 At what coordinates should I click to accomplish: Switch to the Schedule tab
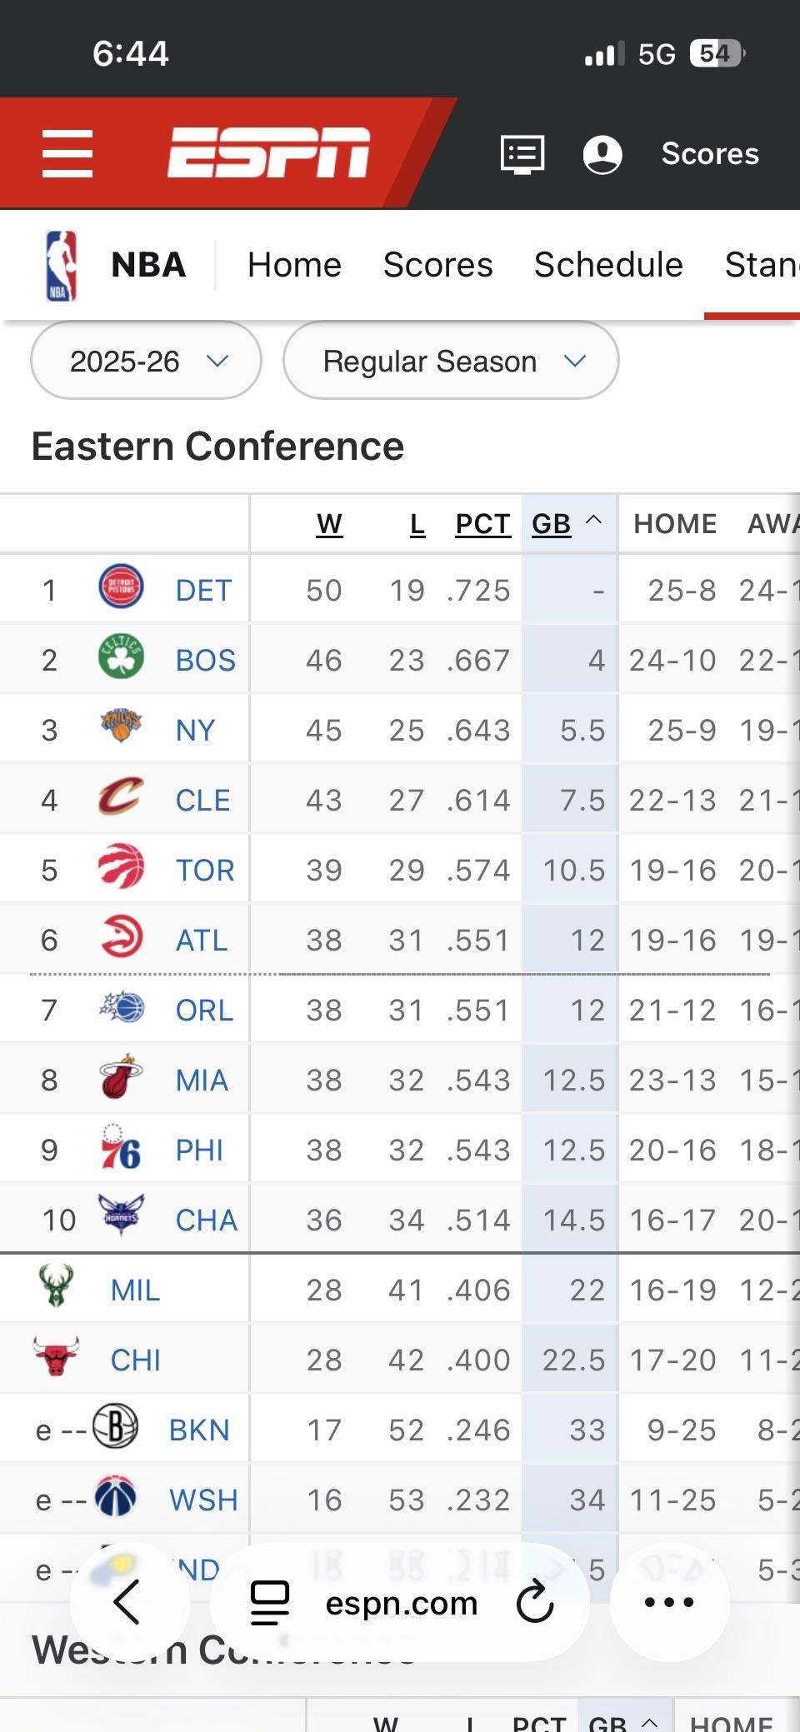point(608,265)
